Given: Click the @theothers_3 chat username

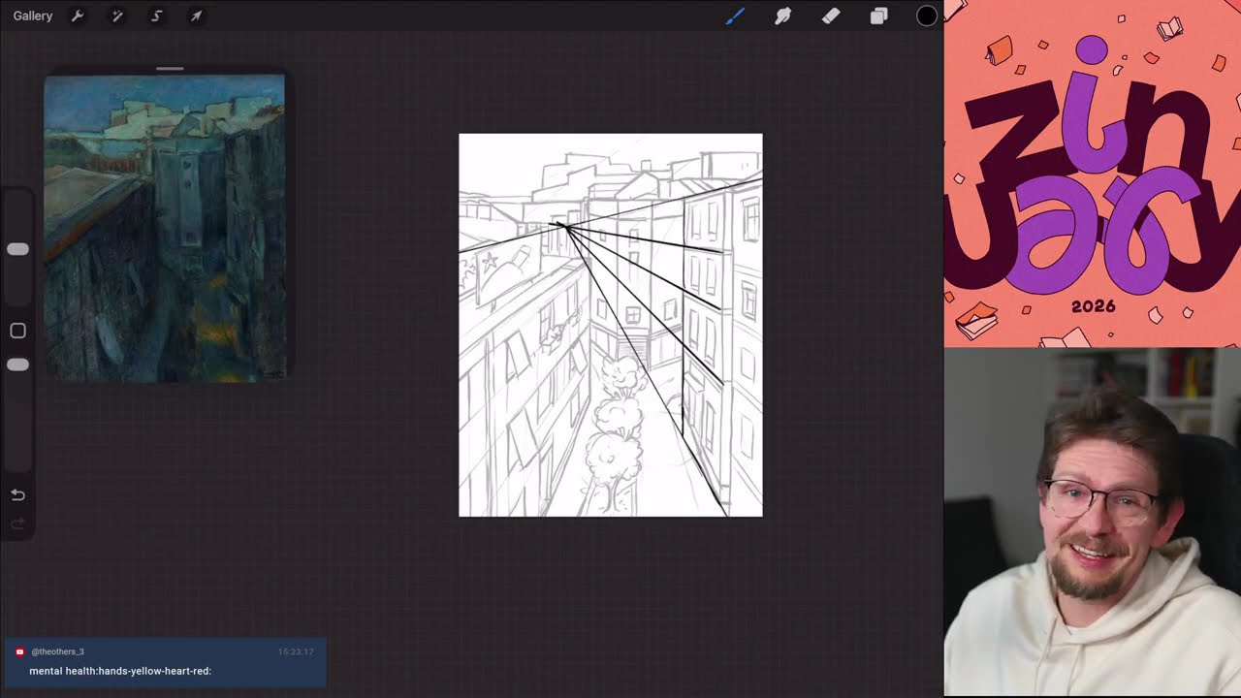Looking at the screenshot, I should tap(57, 651).
